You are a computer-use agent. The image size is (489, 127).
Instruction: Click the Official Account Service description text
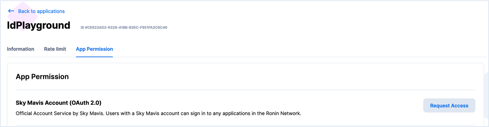coord(158,113)
